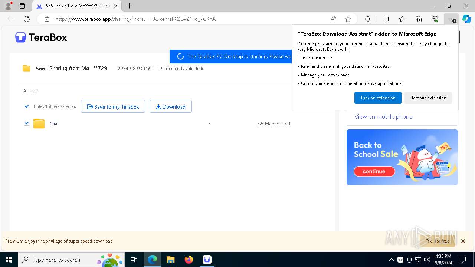This screenshot has height=267, width=475.
Task: Toggle the select-all files checkbox
Action: pos(27,106)
